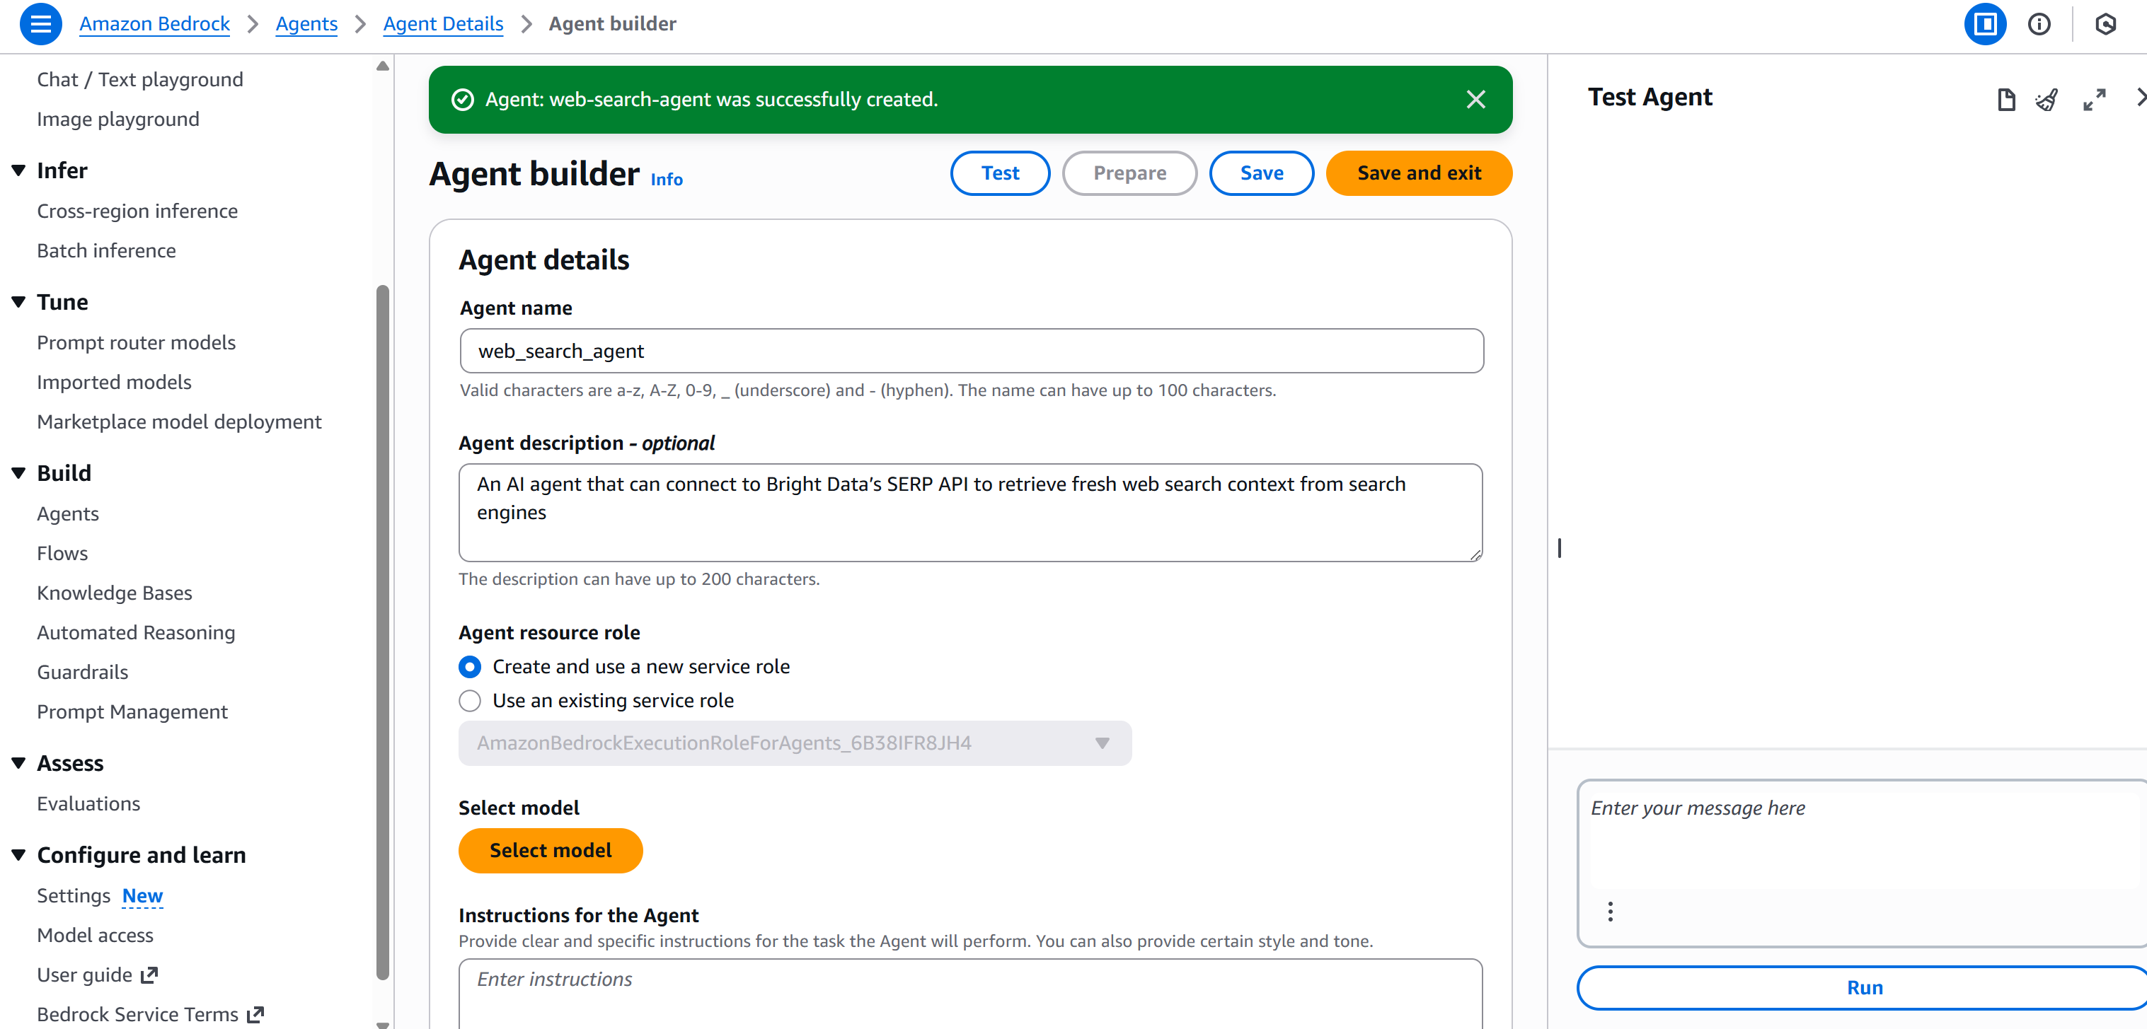
Task: Click the Select model button
Action: click(550, 851)
